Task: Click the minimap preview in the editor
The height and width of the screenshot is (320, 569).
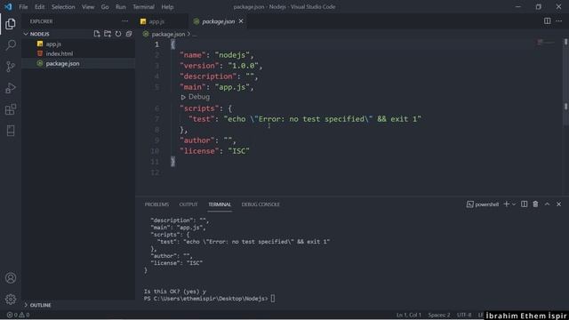Action: 545,43
